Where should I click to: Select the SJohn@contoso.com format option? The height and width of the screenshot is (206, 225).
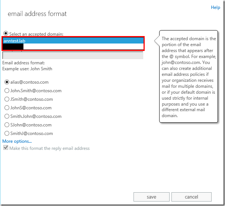click(7, 125)
